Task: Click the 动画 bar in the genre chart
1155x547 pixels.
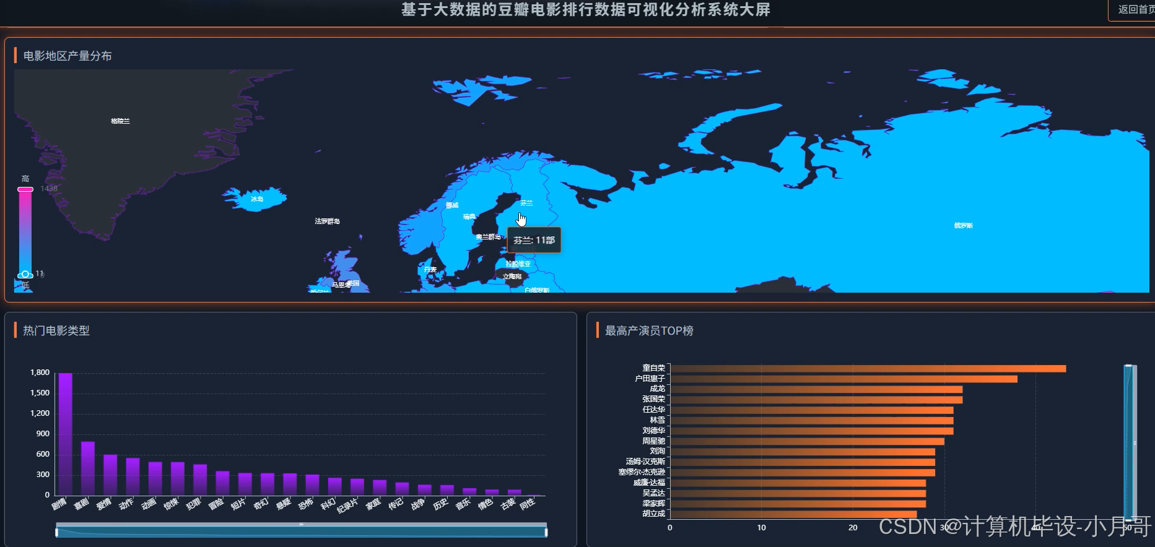Action: point(155,478)
